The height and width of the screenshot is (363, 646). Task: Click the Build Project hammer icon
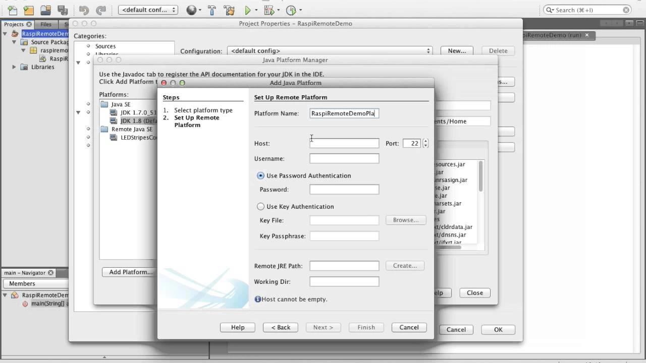tap(212, 10)
